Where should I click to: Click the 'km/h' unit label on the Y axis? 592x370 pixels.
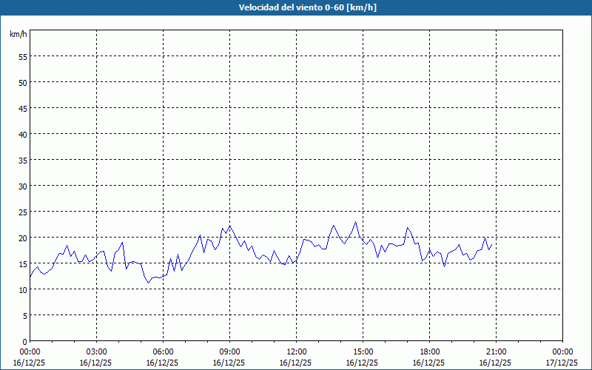(x=18, y=35)
